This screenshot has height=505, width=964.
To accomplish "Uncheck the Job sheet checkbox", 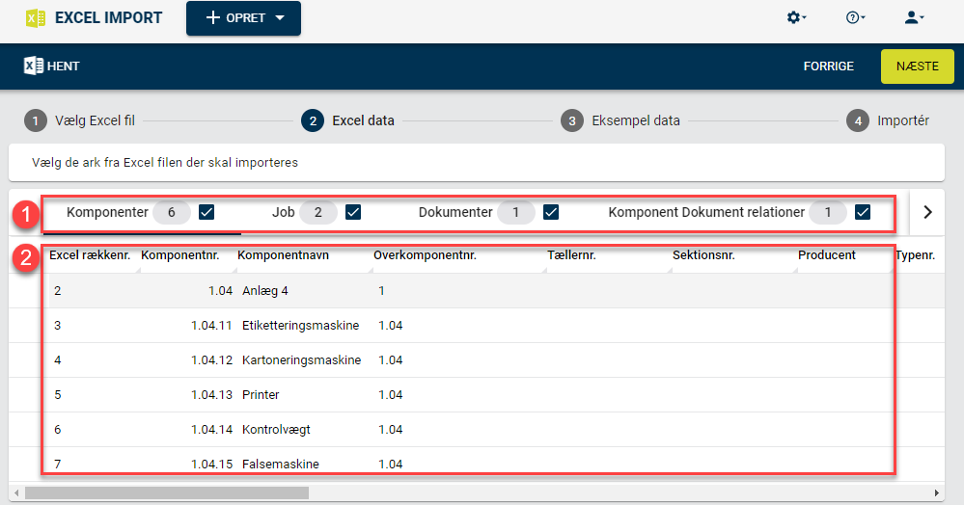I will [353, 213].
